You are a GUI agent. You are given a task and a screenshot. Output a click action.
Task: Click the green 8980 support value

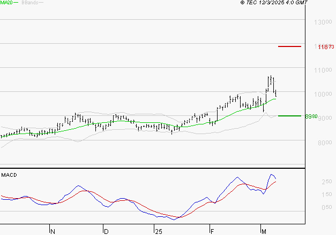click(311, 116)
